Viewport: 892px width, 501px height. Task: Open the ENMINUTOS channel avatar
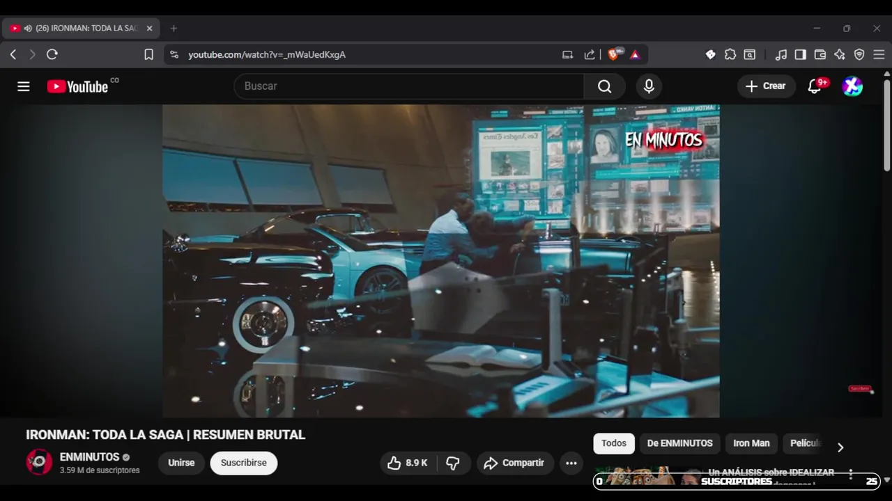(39, 462)
